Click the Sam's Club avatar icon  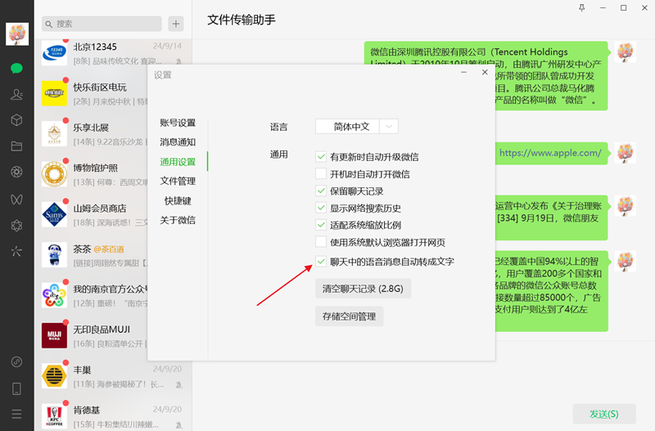[54, 214]
